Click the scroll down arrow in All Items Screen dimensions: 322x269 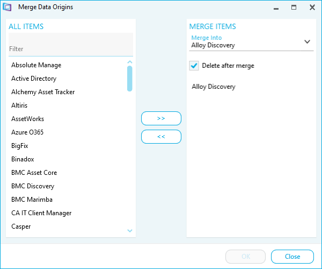[129, 230]
